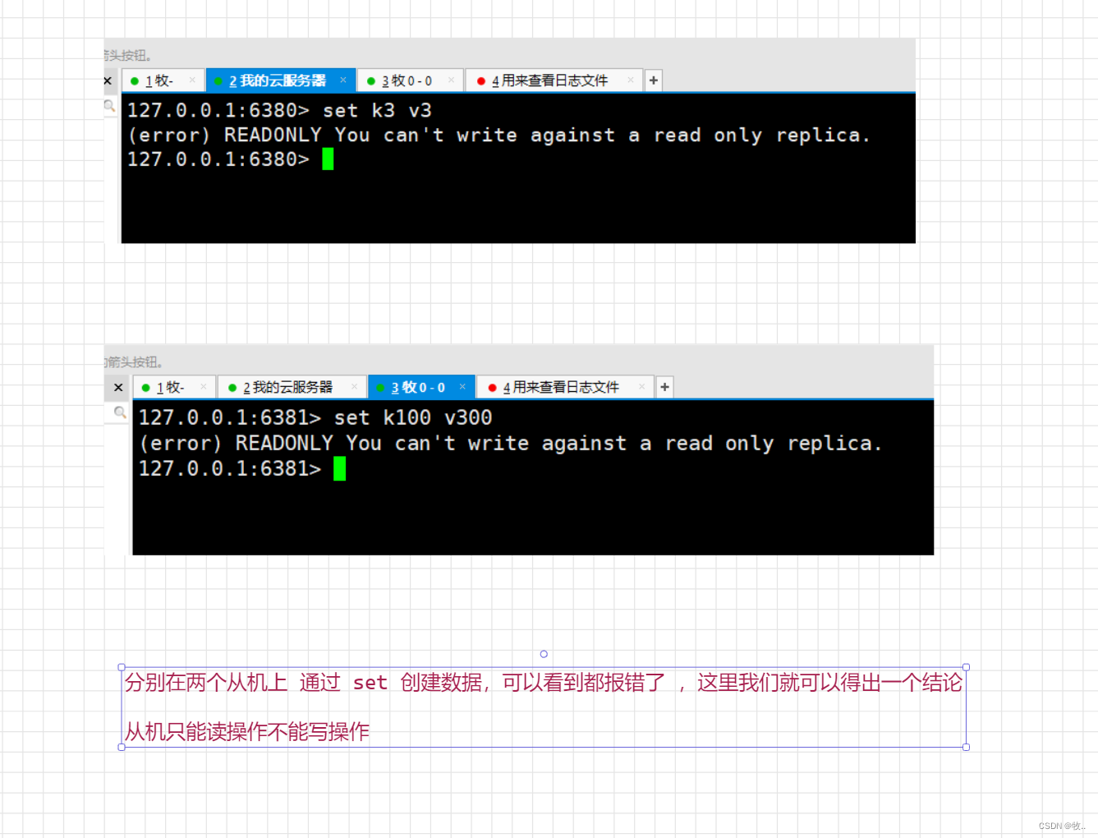The width and height of the screenshot is (1098, 838).
Task: Switch to tab '1 牧-' in lower terminal
Action: click(174, 387)
